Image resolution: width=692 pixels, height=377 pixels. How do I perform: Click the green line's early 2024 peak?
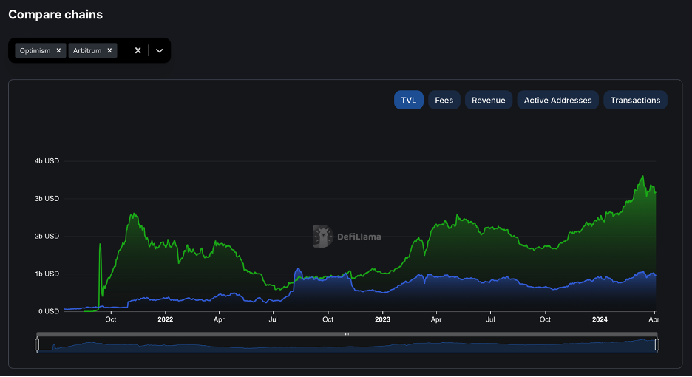642,177
